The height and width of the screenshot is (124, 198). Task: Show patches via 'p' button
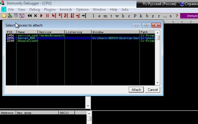[135, 16]
